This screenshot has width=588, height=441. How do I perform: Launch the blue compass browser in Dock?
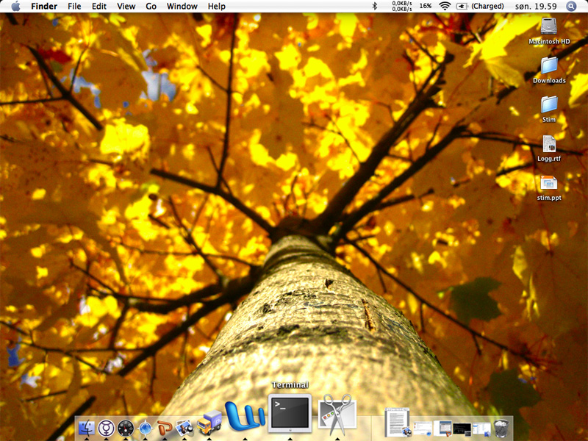pos(145,428)
